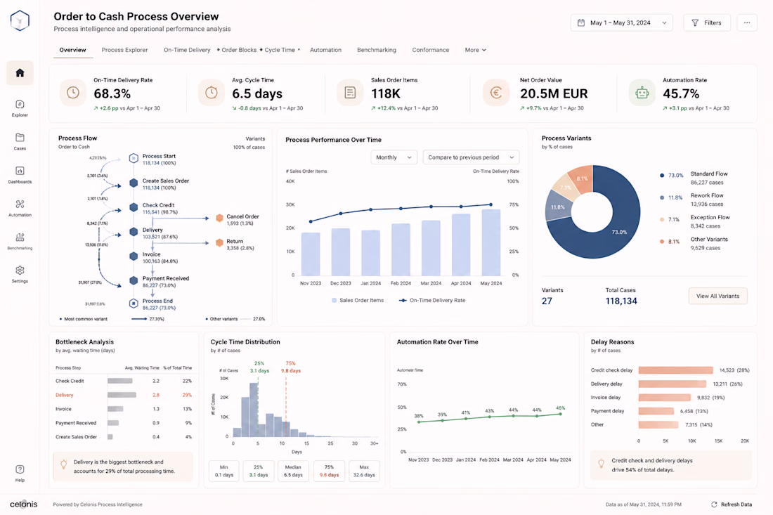Click the Rework Flow legend dot

pyautogui.click(x=661, y=197)
